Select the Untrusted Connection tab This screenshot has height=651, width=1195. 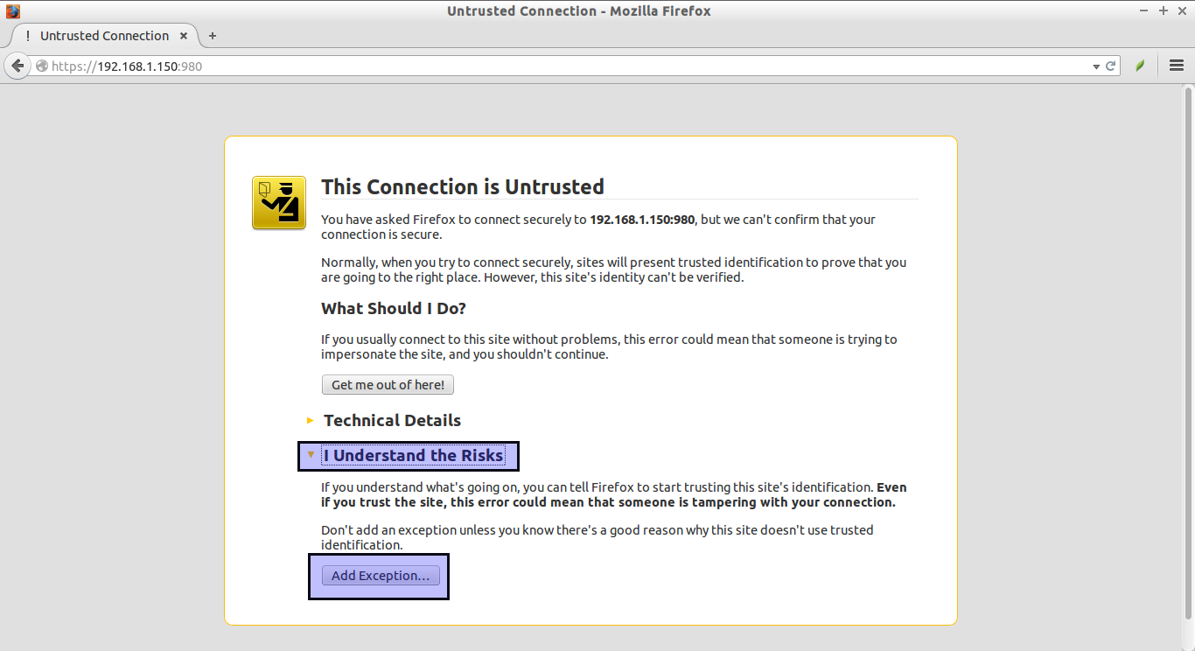click(x=104, y=36)
